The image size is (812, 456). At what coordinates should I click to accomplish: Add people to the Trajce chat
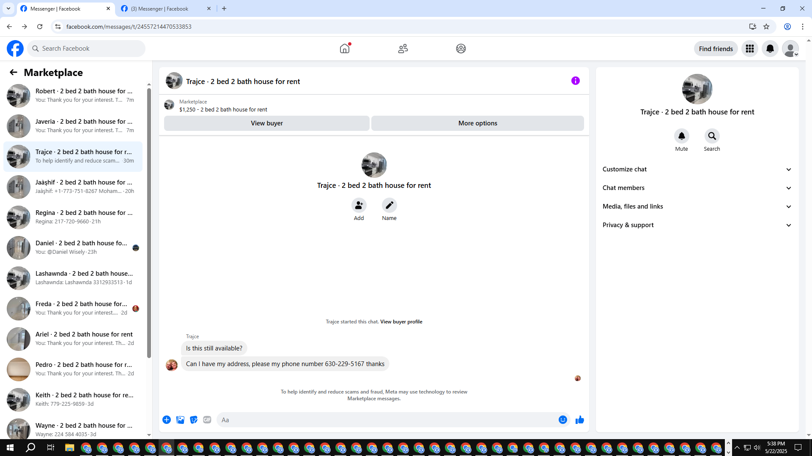[359, 205]
